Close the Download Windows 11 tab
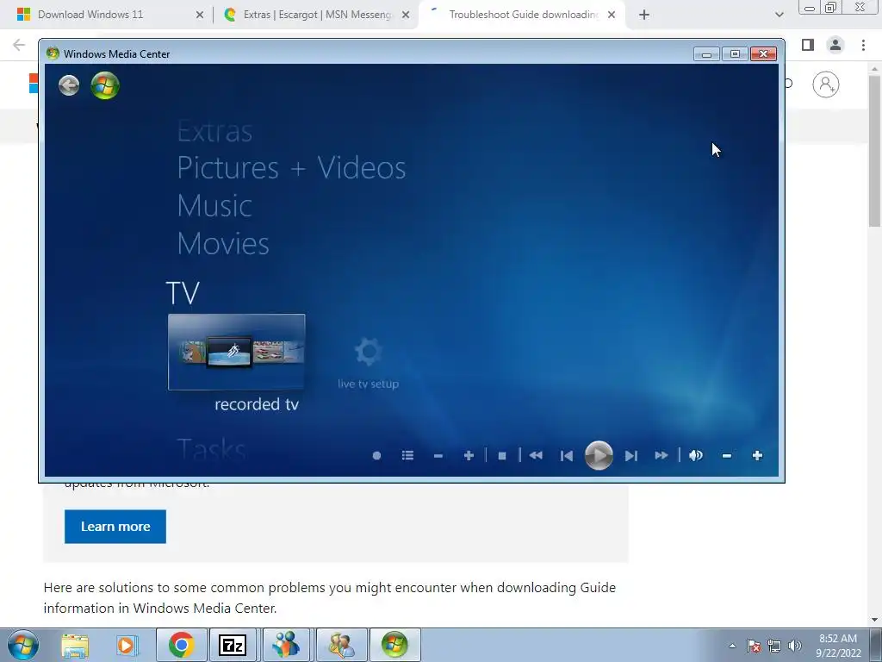The image size is (882, 662). (200, 16)
